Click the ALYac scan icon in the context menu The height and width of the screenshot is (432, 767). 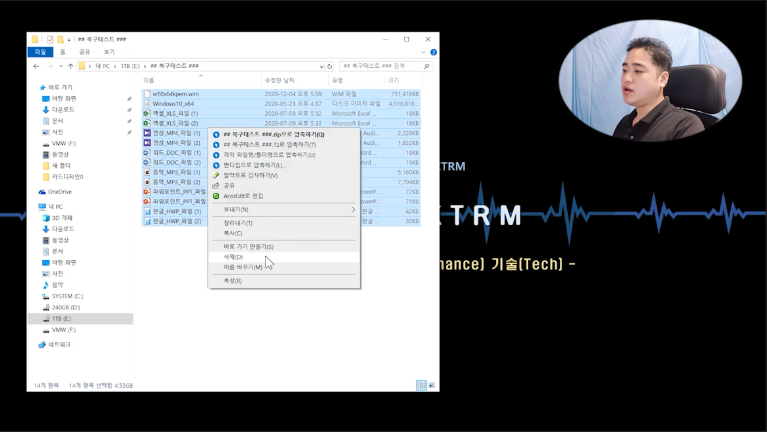coord(216,175)
